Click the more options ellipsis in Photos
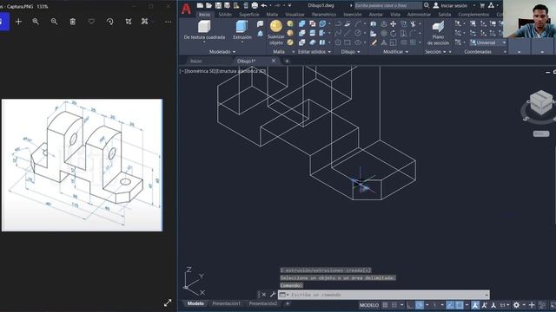Screen dimensions: 556x312 168,22
